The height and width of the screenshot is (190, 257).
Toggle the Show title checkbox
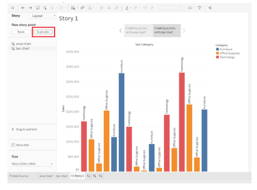pos(13,145)
